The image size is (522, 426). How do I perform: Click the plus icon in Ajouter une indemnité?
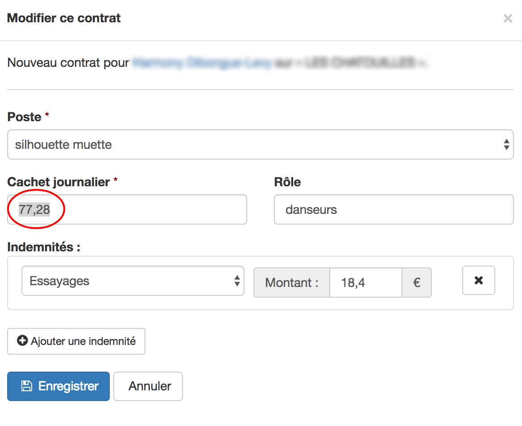[22, 340]
